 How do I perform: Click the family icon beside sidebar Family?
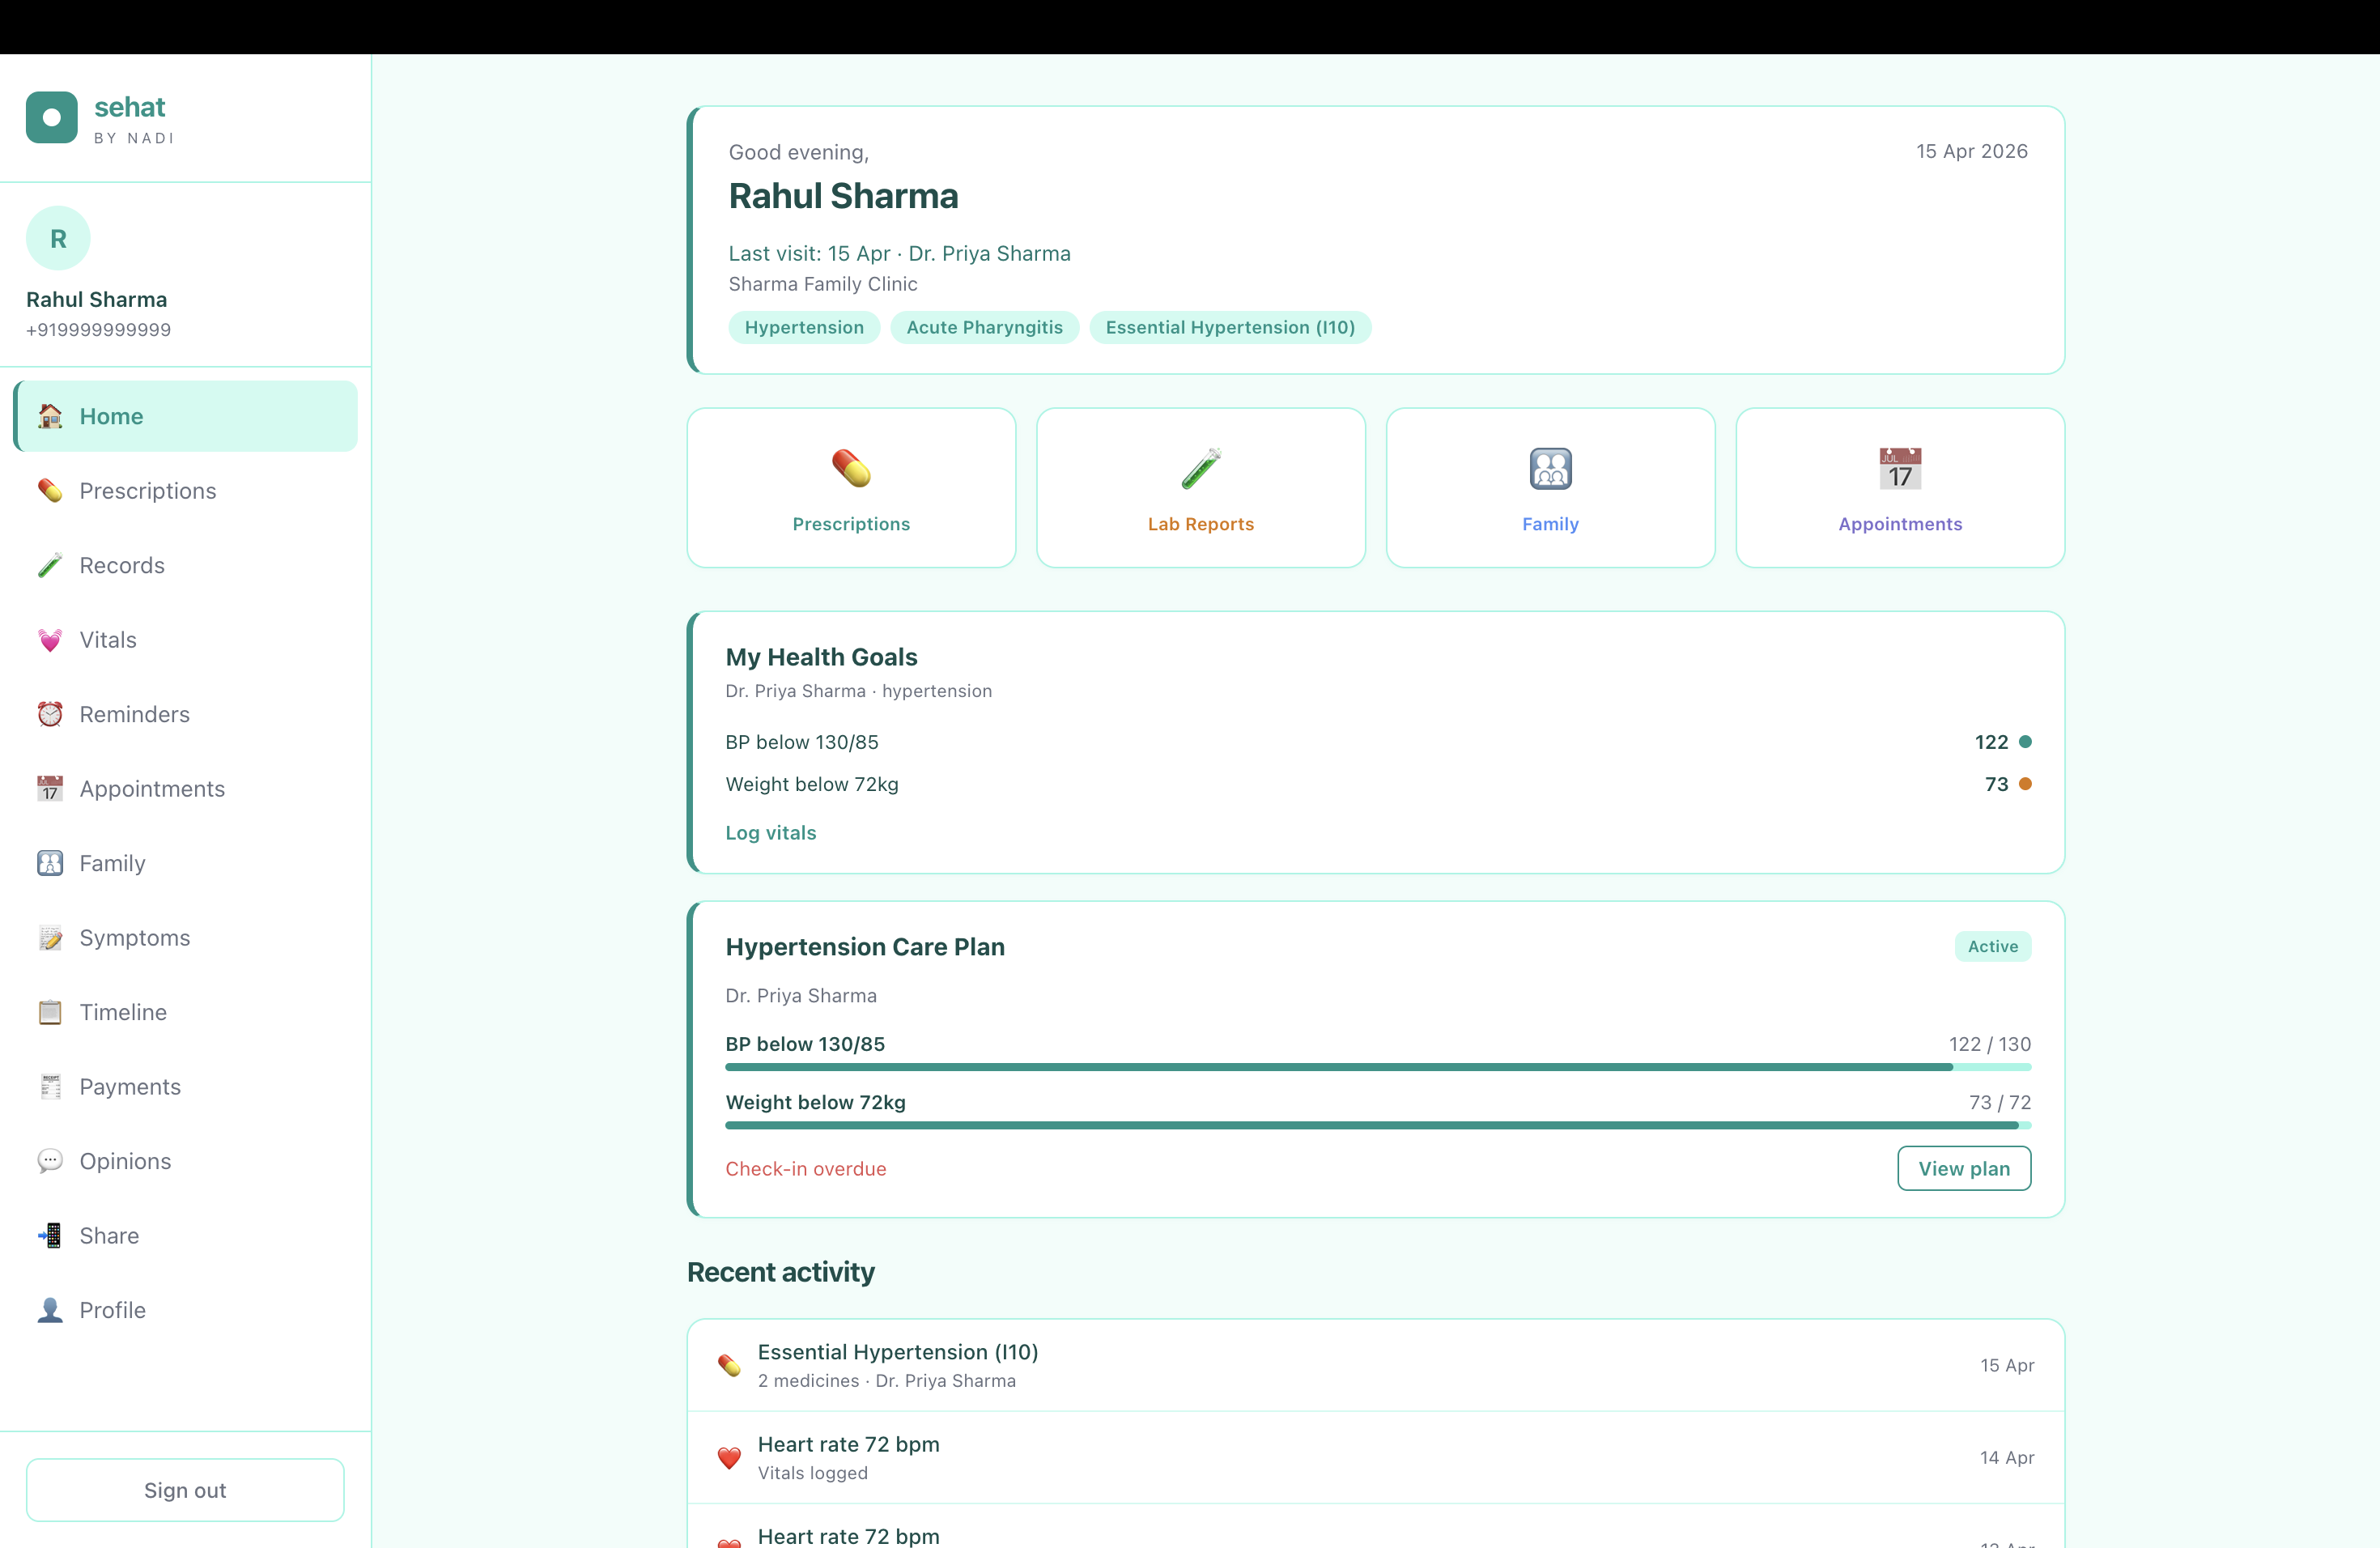[x=50, y=863]
